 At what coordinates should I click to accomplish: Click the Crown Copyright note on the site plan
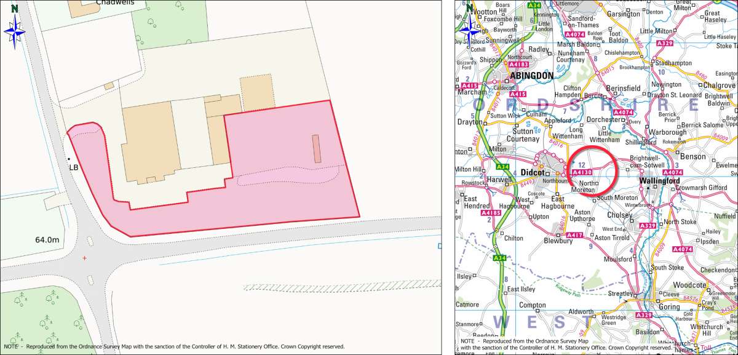pyautogui.click(x=177, y=346)
